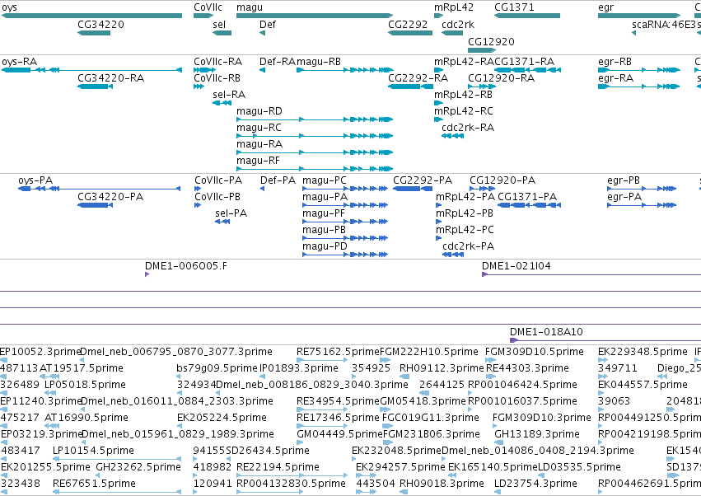Select the CG34220 gene label

tap(100, 25)
